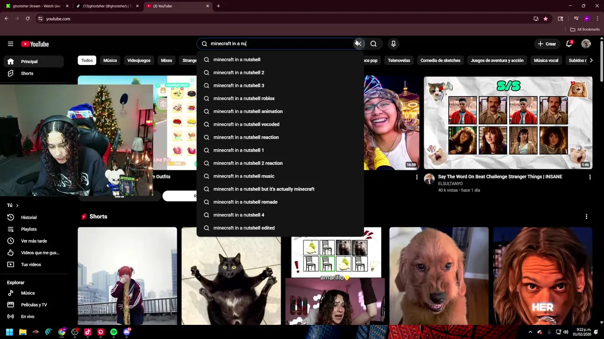This screenshot has width=604, height=339.
Task: Choose suggestion "minecraft in a nutshell"
Action: point(280,60)
